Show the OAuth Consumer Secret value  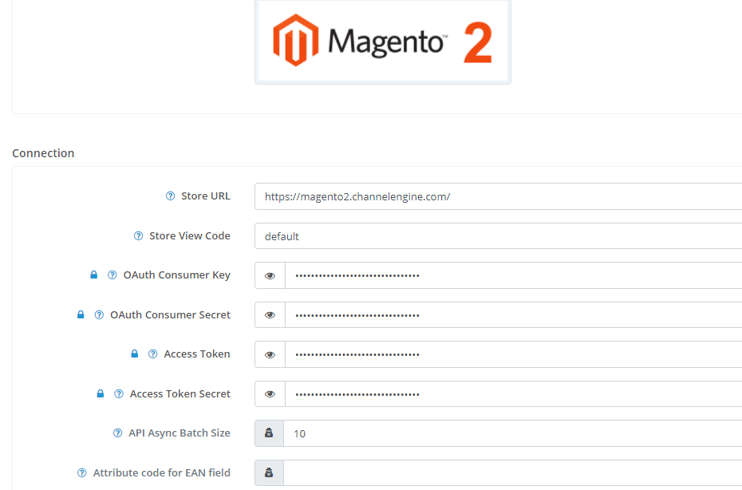[x=269, y=314]
